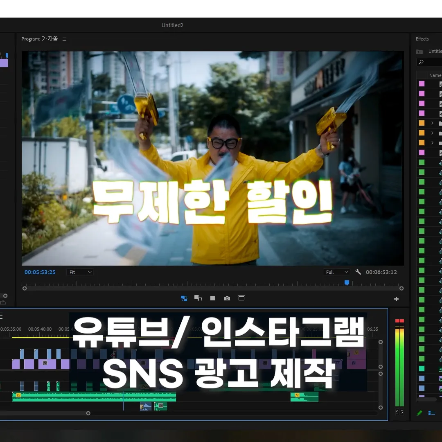Select the Program: 가자좀 panel tab
This screenshot has height=442, width=442.
(39, 39)
